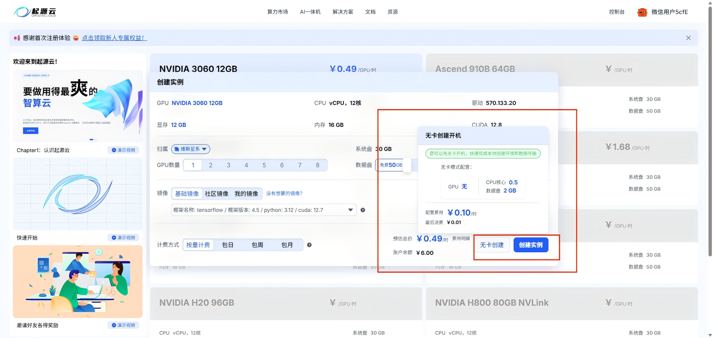Select 包周 billing mode
Image resolution: width=713 pixels, height=338 pixels.
[x=257, y=245]
